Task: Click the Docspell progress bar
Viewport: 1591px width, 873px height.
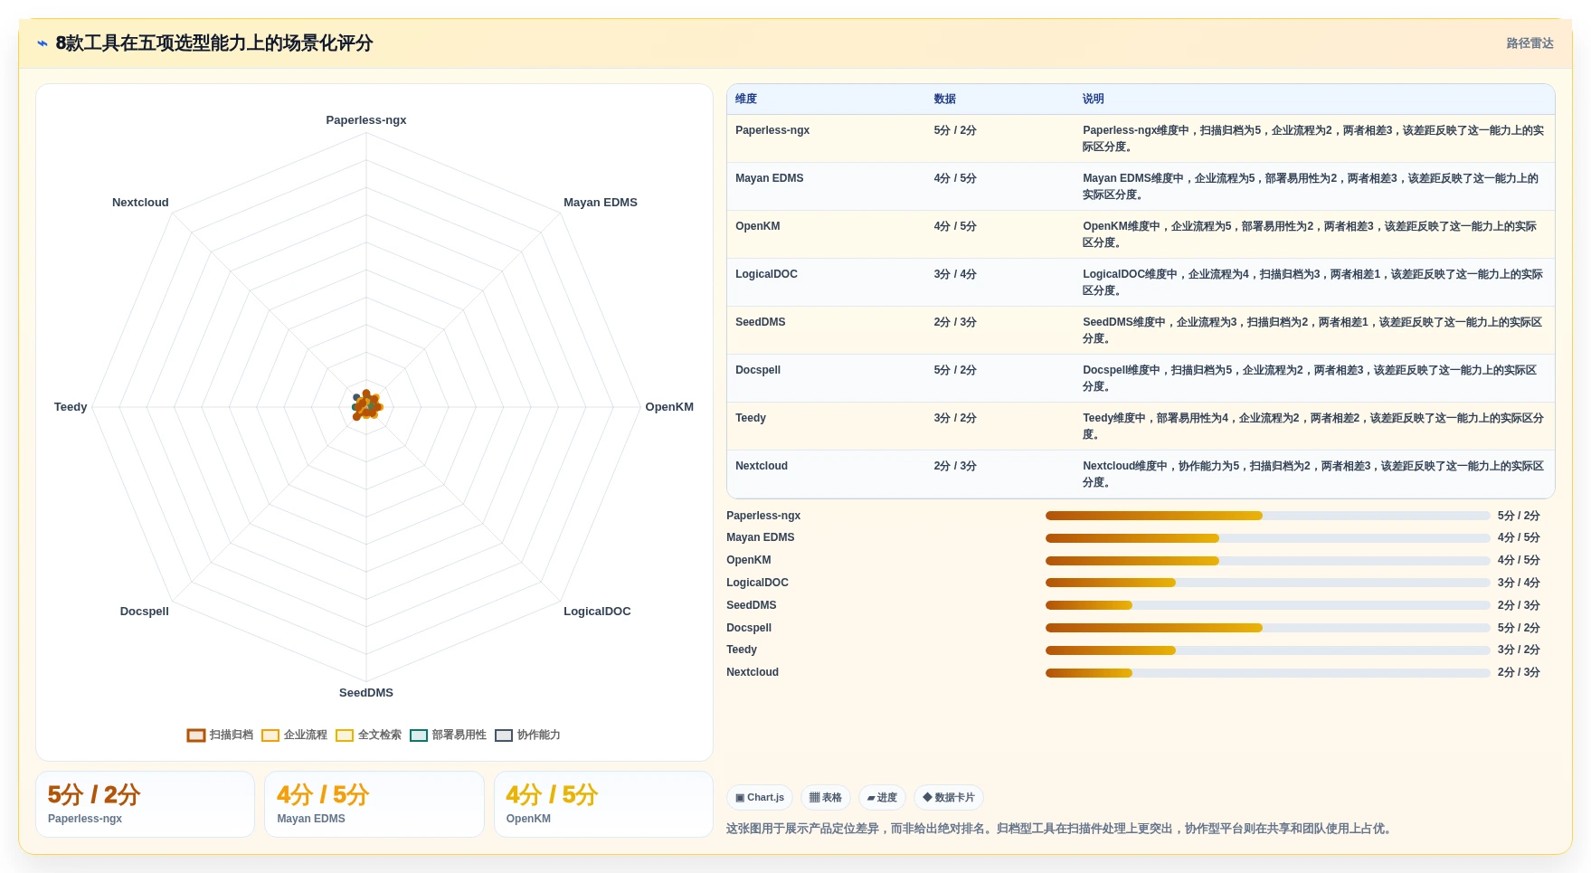Action: pyautogui.click(x=1267, y=628)
